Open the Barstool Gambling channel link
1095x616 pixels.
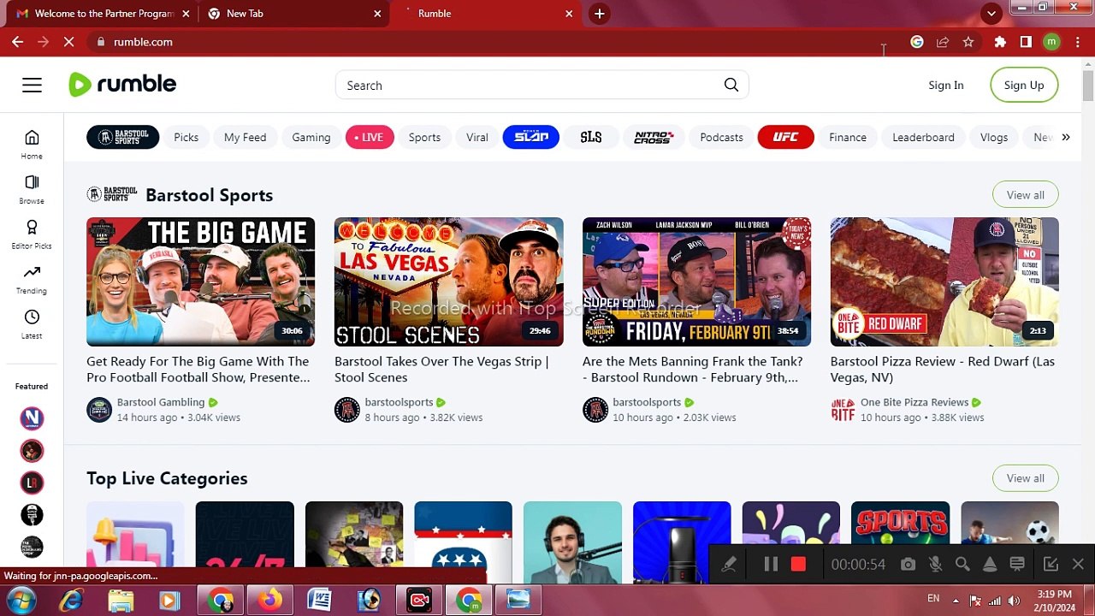(161, 402)
